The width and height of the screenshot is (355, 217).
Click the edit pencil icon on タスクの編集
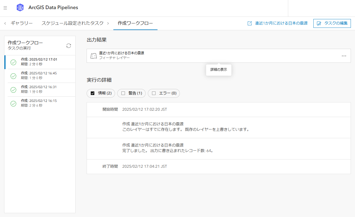(319, 23)
